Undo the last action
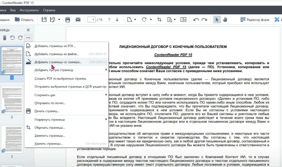Screen dimensions: 282x167 [196, 19]
